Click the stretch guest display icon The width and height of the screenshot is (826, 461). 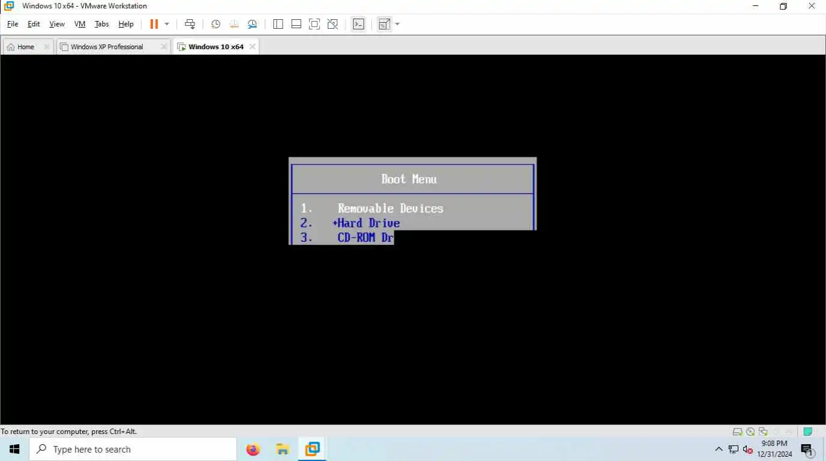[x=384, y=24]
